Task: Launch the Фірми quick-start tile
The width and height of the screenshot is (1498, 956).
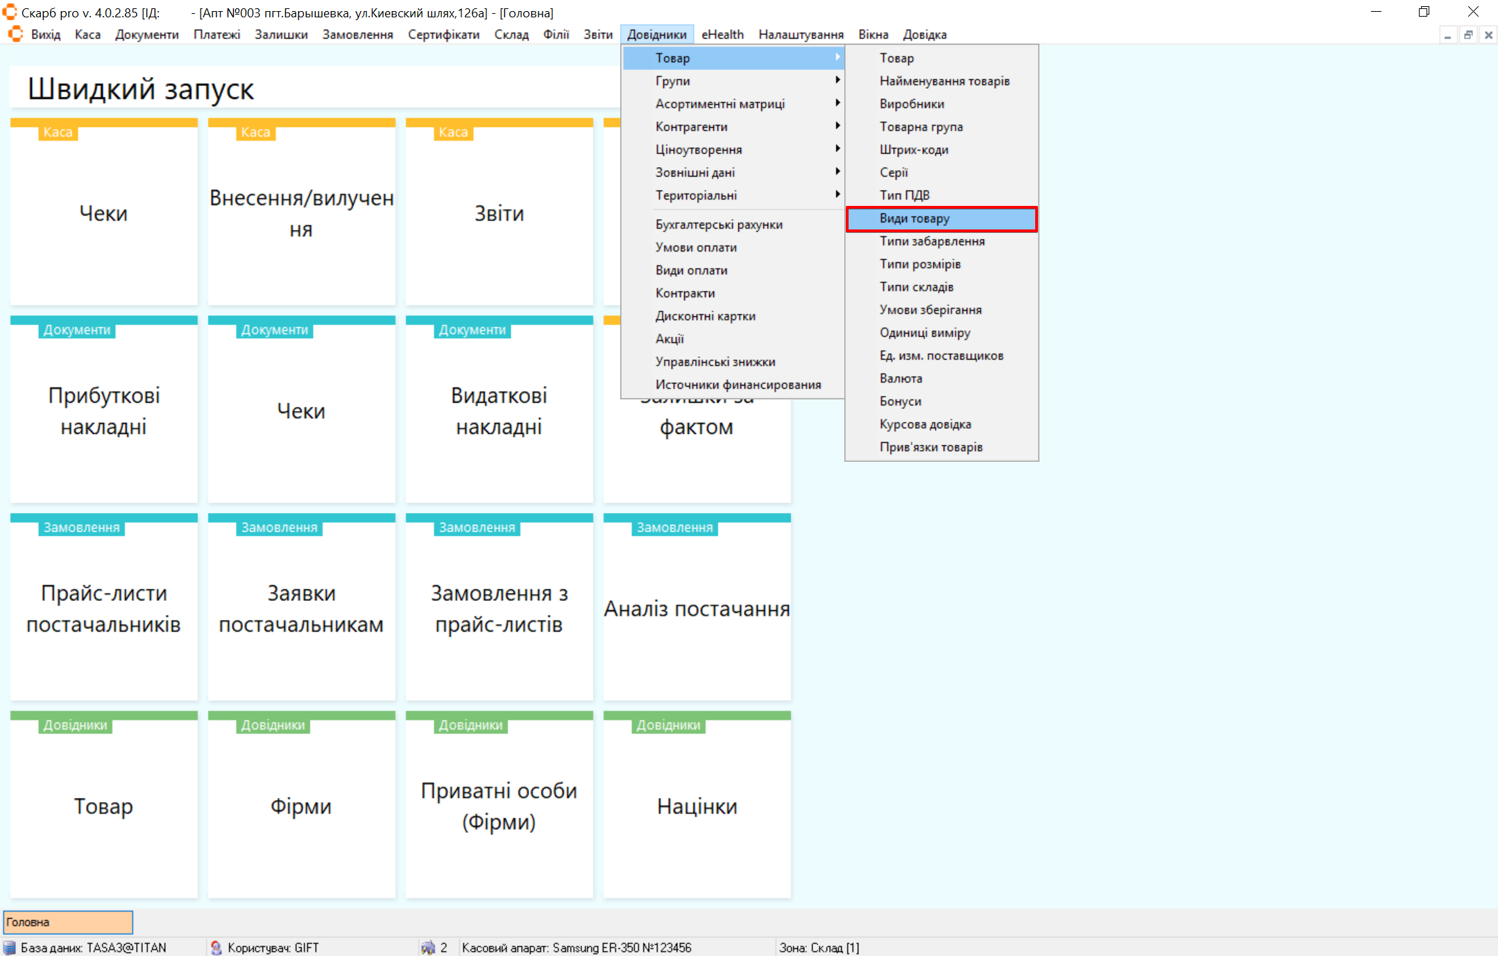Action: (301, 806)
